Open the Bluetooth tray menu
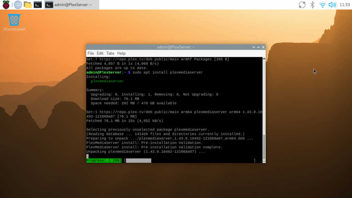The width and height of the screenshot is (352, 198). [x=312, y=5]
